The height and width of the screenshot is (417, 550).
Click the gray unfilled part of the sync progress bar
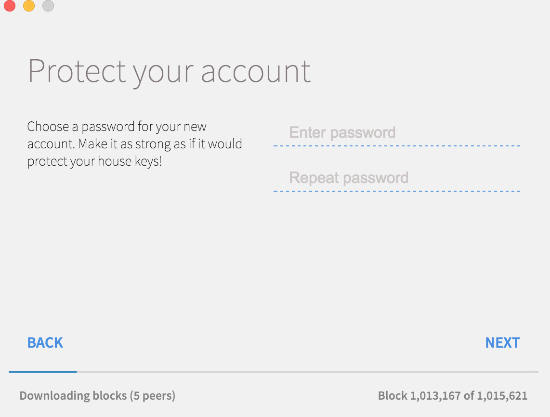click(308, 371)
